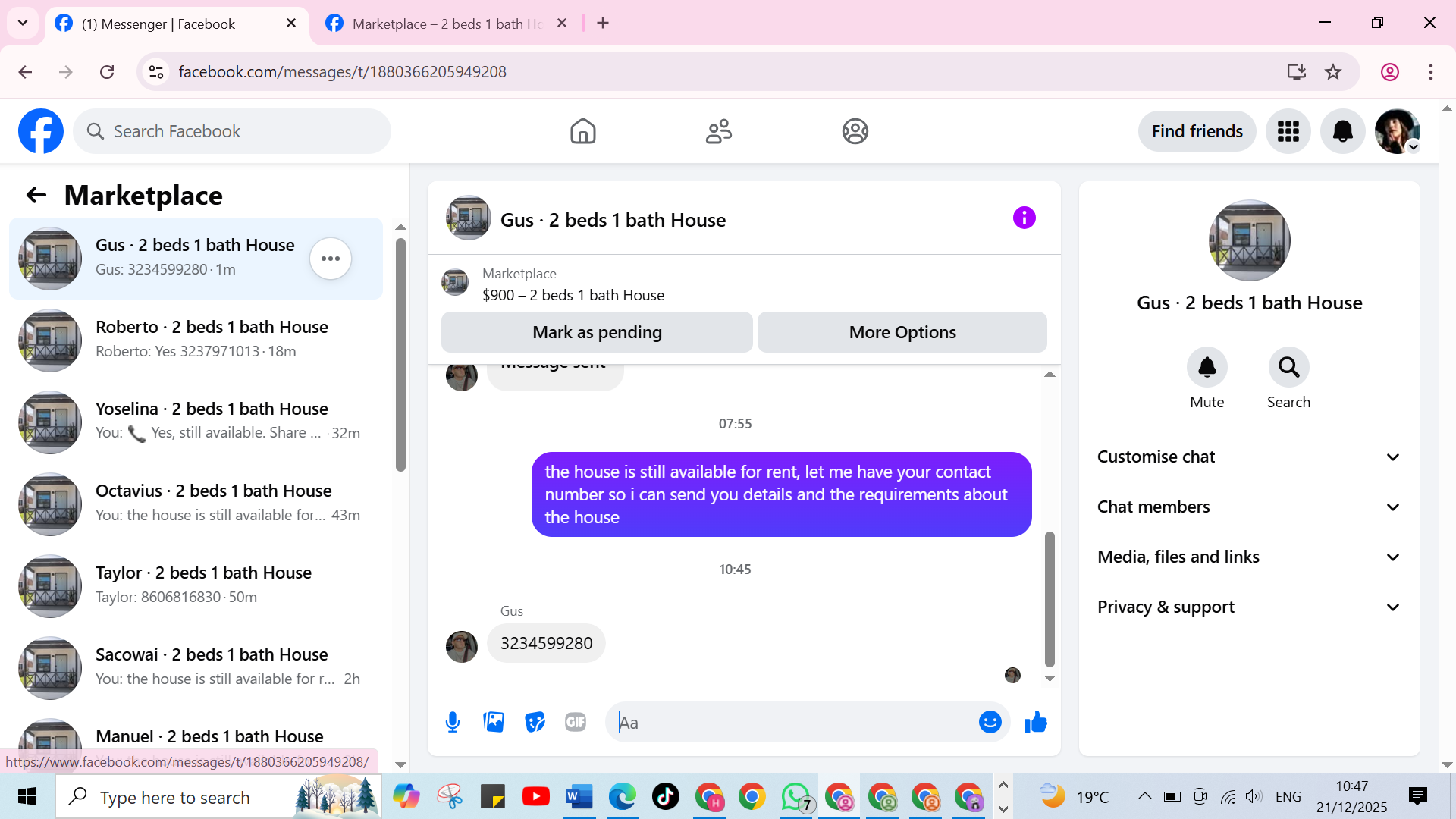Open the Yoselina conversation
The height and width of the screenshot is (819, 1456).
point(196,422)
